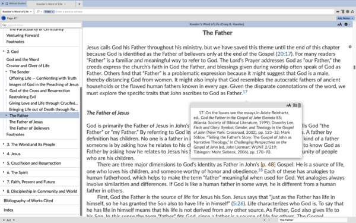The height and width of the screenshot is (223, 356).
Task: Click the dash-shaped icon in the top-right toolbar
Action: pyautogui.click(x=338, y=11)
